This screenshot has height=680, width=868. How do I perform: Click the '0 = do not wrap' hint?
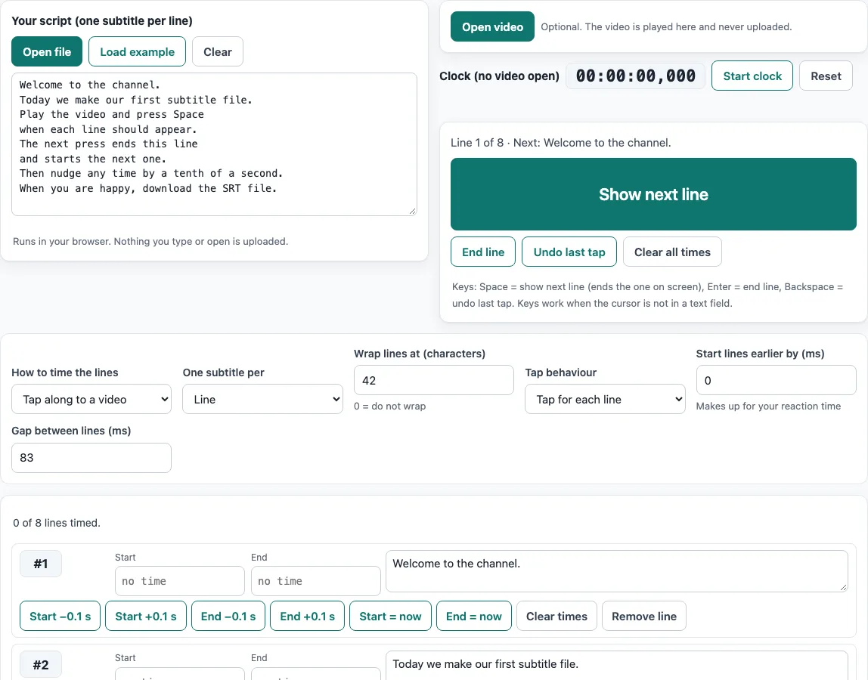click(x=389, y=406)
